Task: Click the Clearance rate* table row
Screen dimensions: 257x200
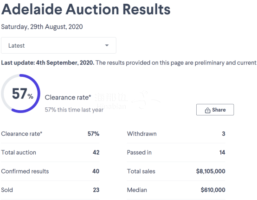Action: click(x=50, y=134)
